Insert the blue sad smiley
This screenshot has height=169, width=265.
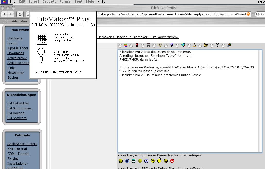(127, 161)
